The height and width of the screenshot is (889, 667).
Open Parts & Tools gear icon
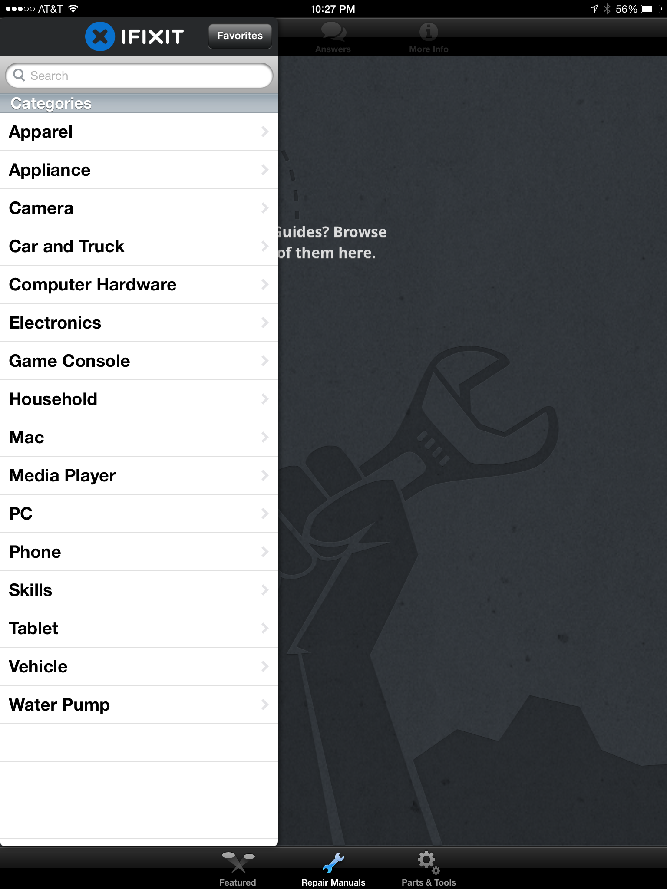coord(429,862)
